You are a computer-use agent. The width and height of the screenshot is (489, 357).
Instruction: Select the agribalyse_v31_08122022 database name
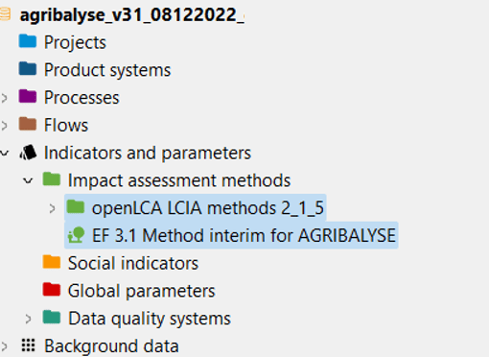(x=132, y=15)
